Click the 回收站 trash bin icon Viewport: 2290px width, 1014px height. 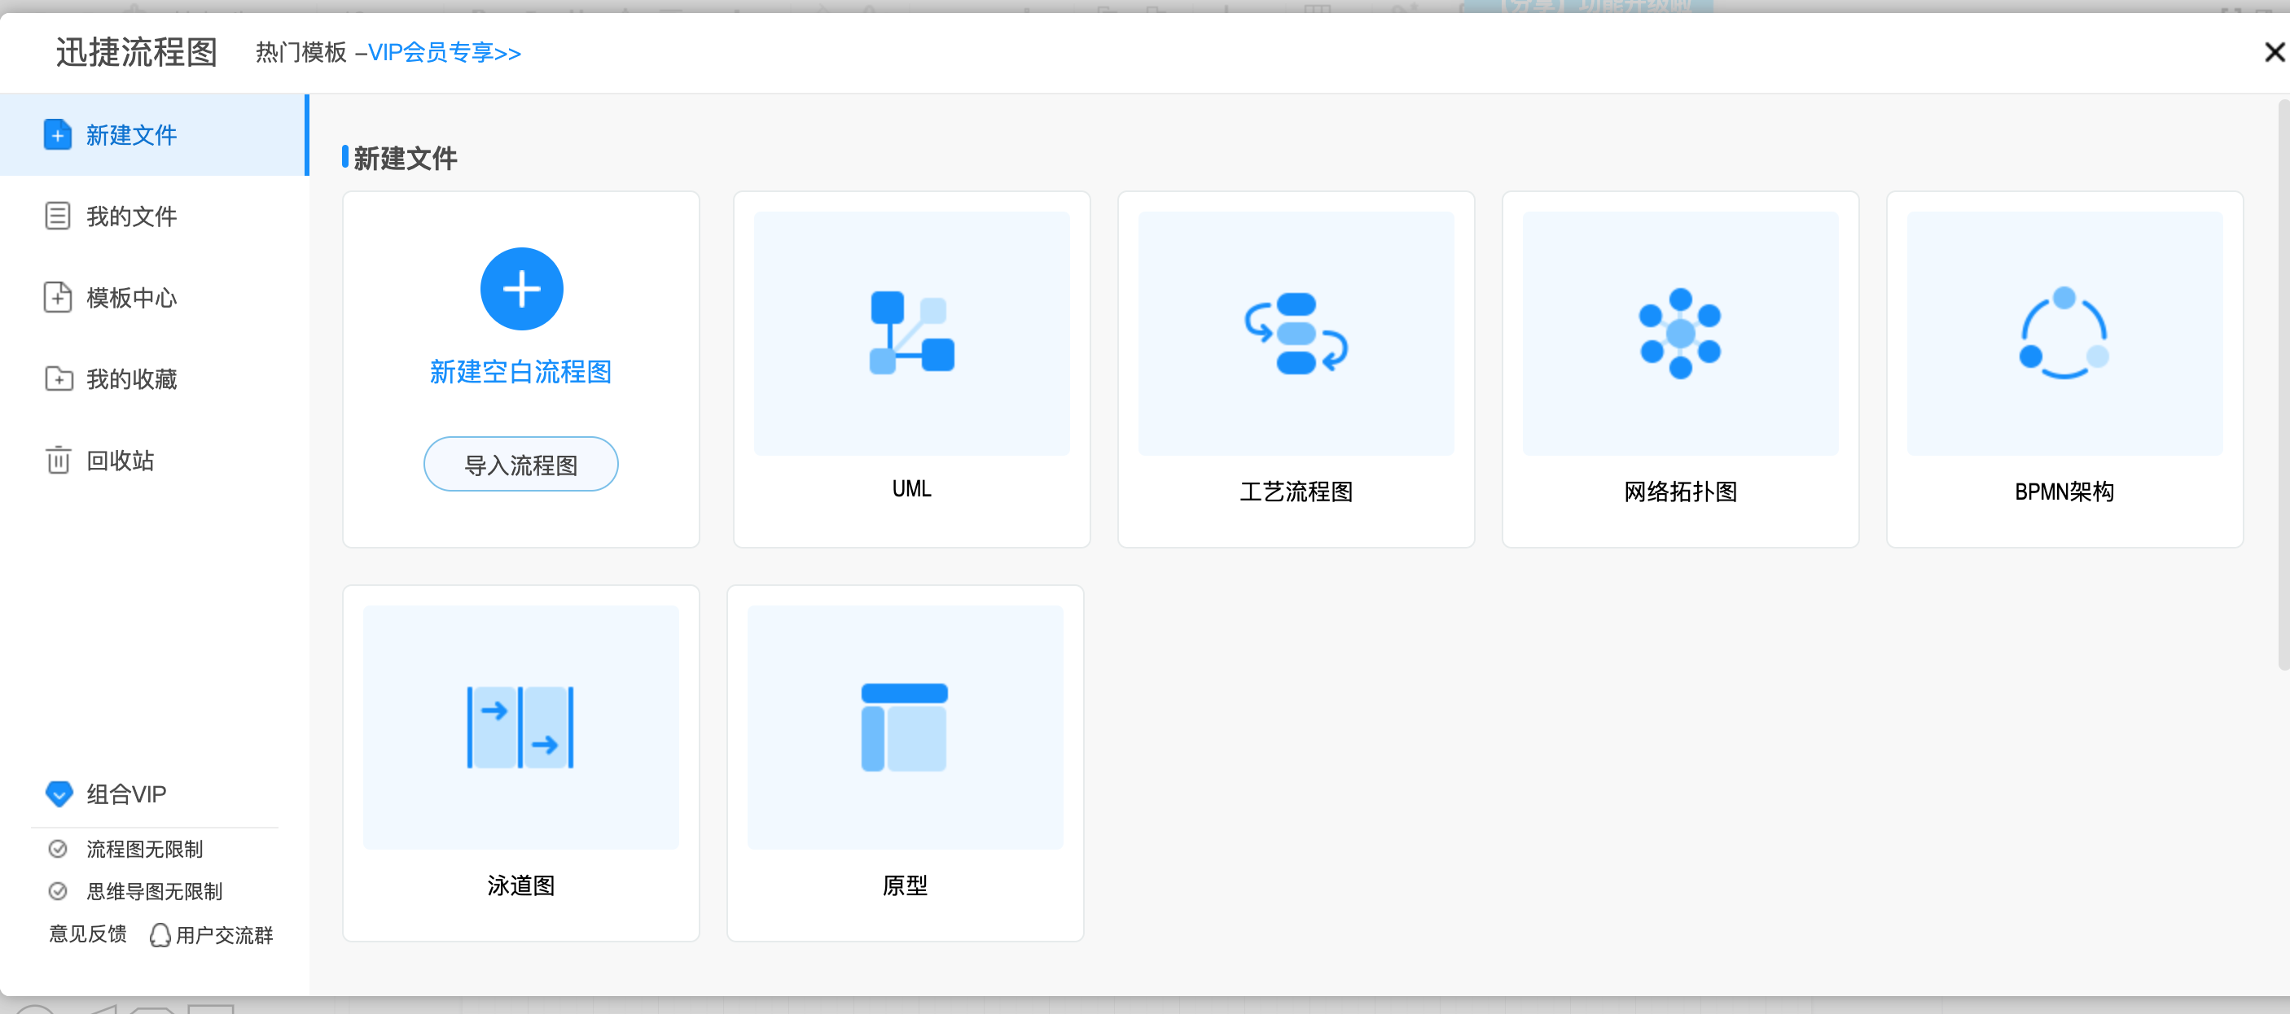pos(58,461)
